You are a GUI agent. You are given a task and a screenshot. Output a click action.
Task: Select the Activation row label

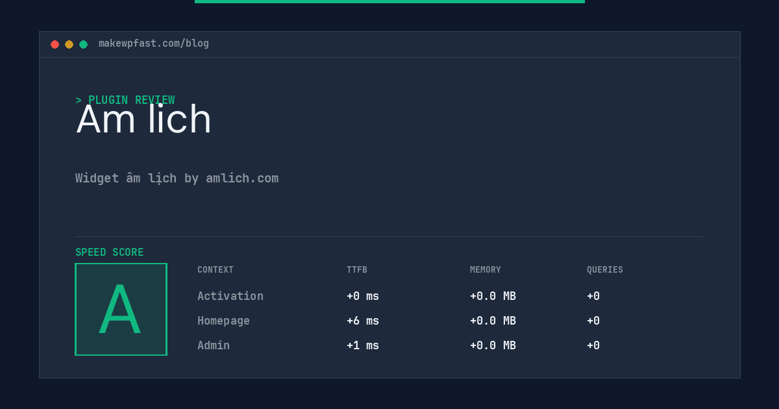coord(230,296)
